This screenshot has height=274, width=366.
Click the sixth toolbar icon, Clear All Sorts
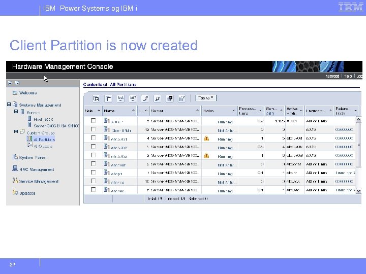[x=158, y=98]
